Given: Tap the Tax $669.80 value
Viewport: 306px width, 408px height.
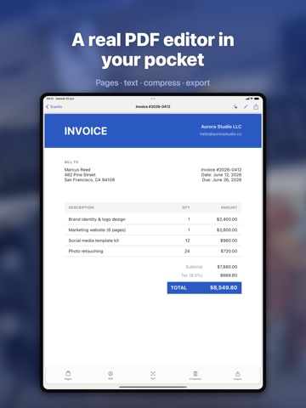Looking at the screenshot, I should [x=229, y=275].
